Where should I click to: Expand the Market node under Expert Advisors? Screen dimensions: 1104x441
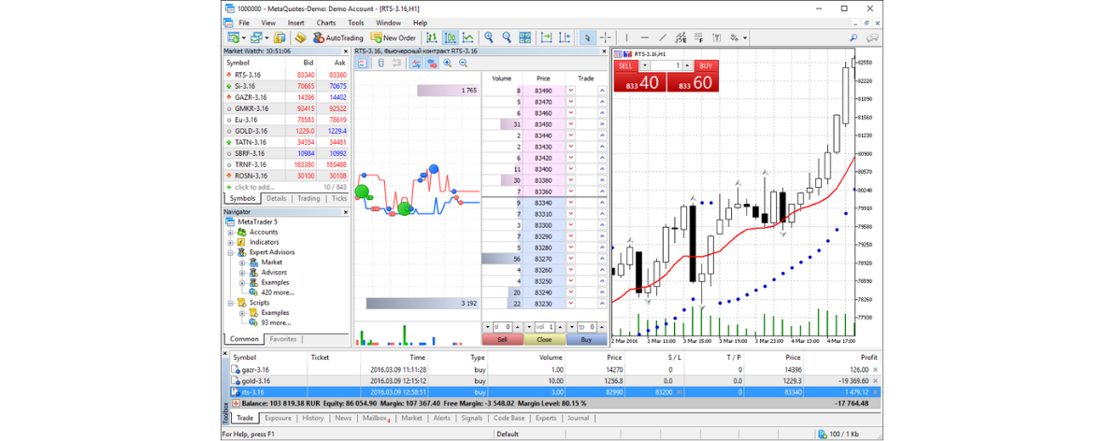242,263
